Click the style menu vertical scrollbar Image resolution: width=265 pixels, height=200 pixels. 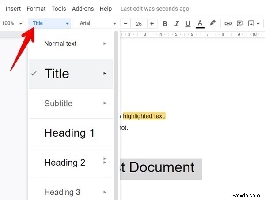[116, 115]
